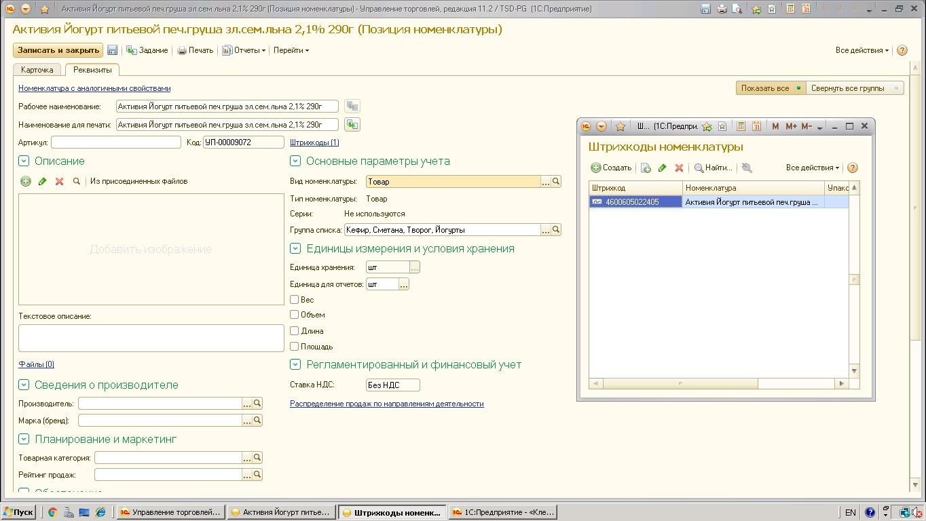This screenshot has width=926, height=521.
Task: Open Единица хранения selection ellipsis
Action: pos(415,267)
